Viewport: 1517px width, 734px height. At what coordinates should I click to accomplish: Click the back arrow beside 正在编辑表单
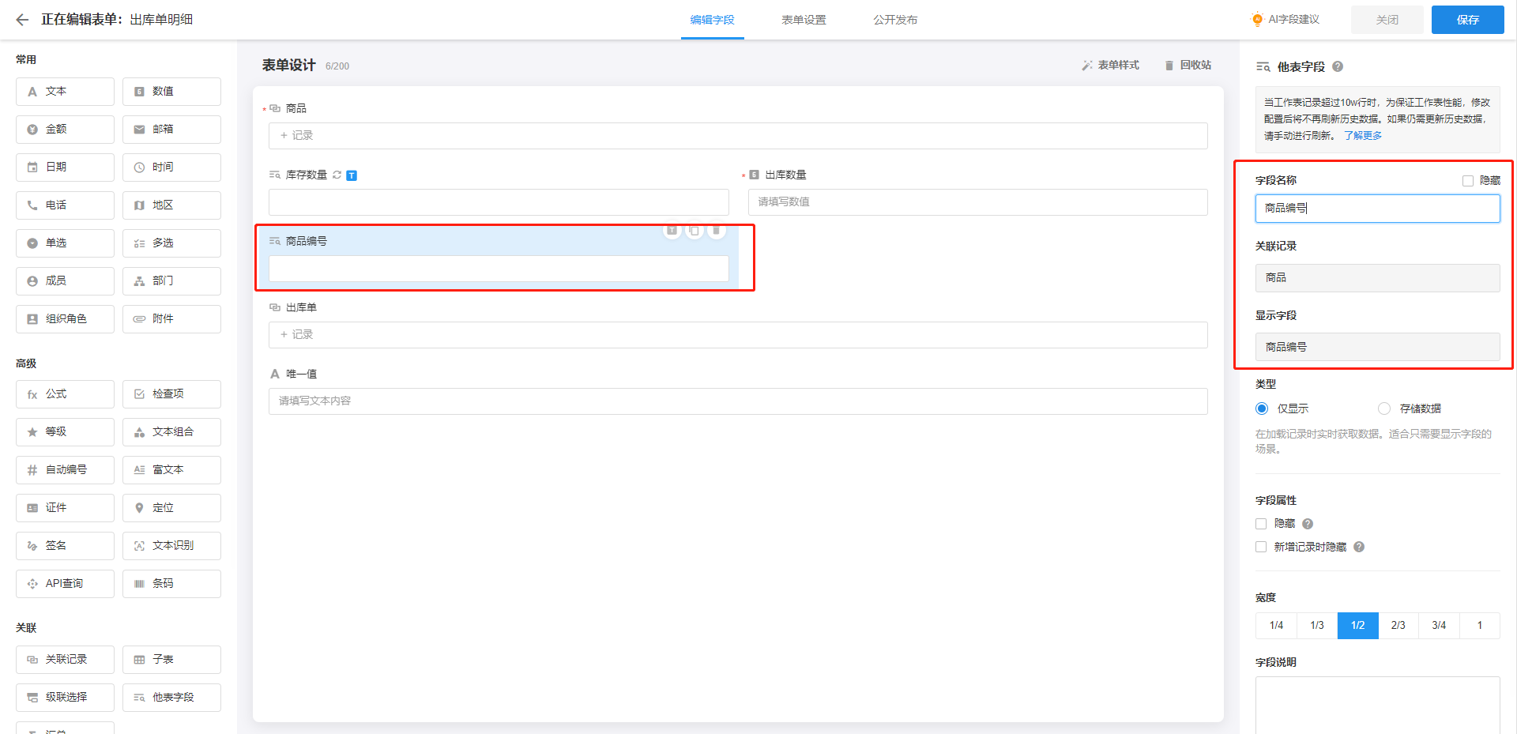[22, 20]
